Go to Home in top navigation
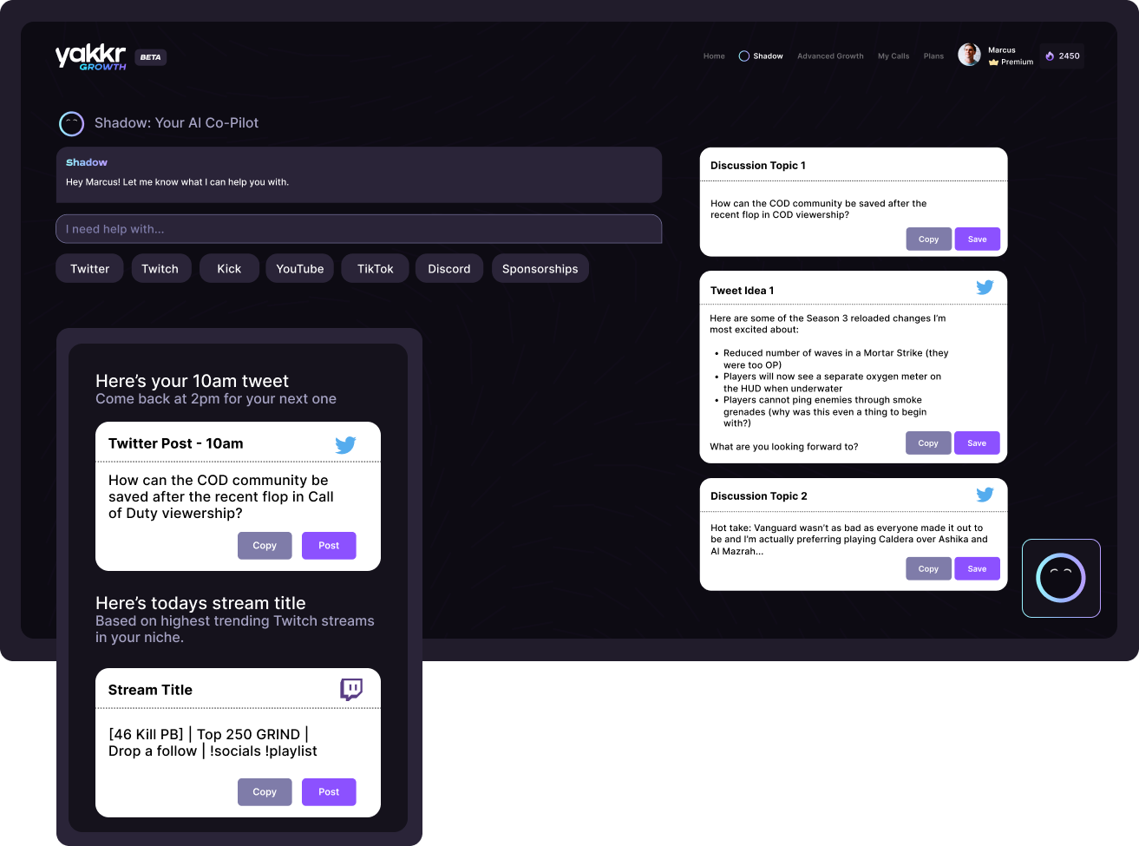The width and height of the screenshot is (1139, 846). point(714,56)
